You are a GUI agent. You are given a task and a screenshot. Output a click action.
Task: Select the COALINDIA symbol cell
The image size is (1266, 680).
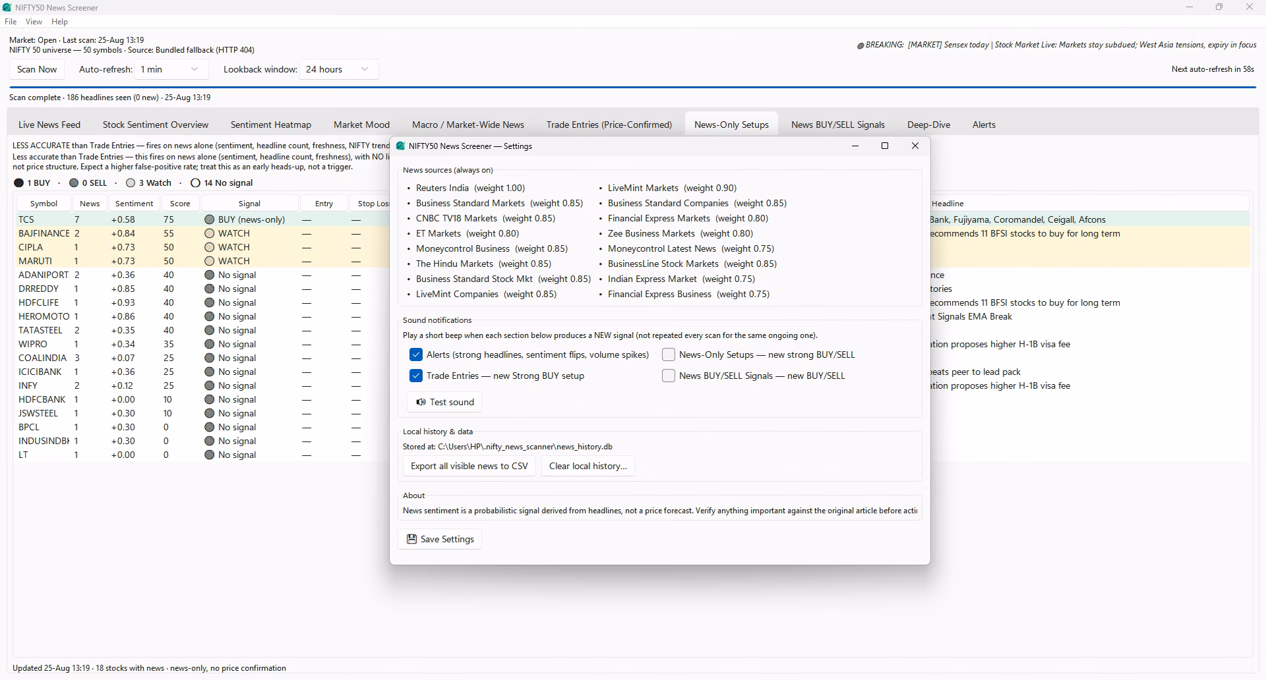tap(42, 358)
